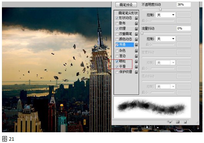Select 画笔笔尖形状 in the options list

128,13
